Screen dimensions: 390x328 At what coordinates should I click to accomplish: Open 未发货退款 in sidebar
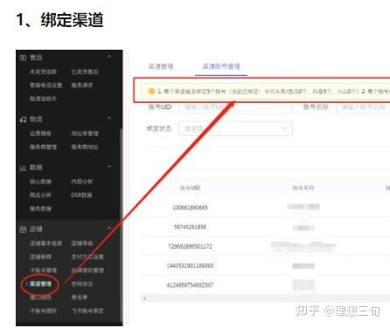43,72
